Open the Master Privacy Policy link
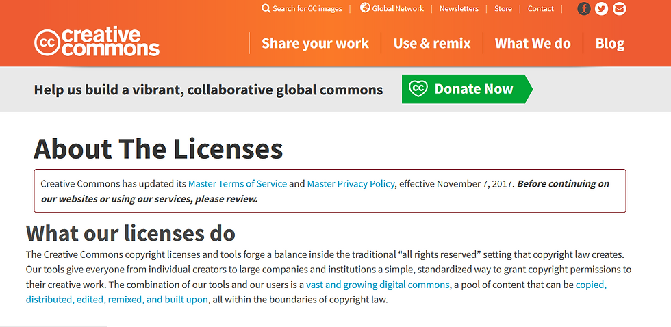 click(x=351, y=184)
